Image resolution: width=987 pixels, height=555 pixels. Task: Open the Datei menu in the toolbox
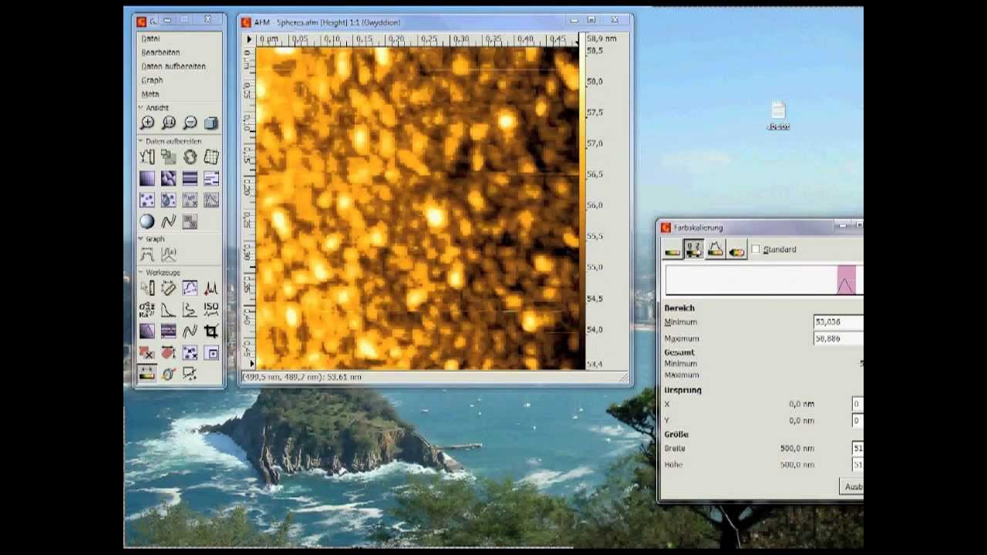150,38
